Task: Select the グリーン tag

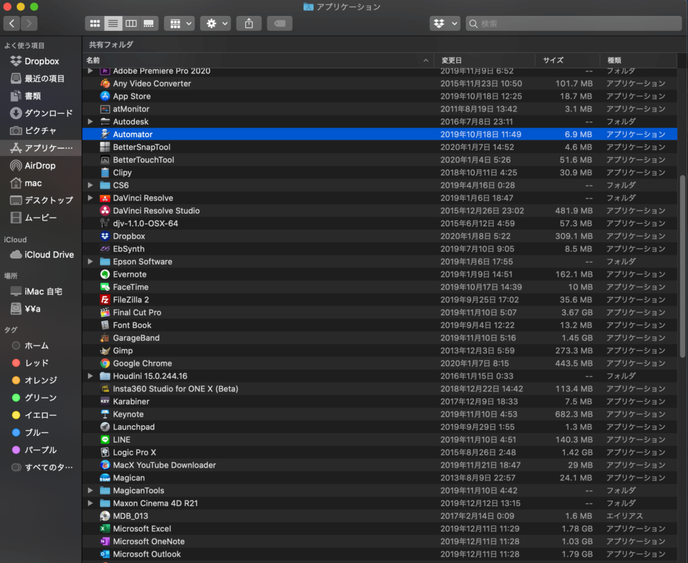Action: click(x=40, y=398)
